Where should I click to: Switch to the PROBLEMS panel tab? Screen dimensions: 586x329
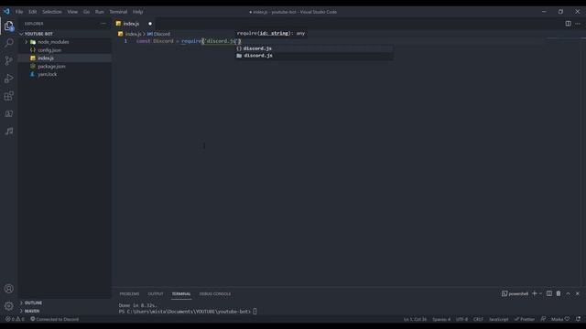[x=129, y=294]
